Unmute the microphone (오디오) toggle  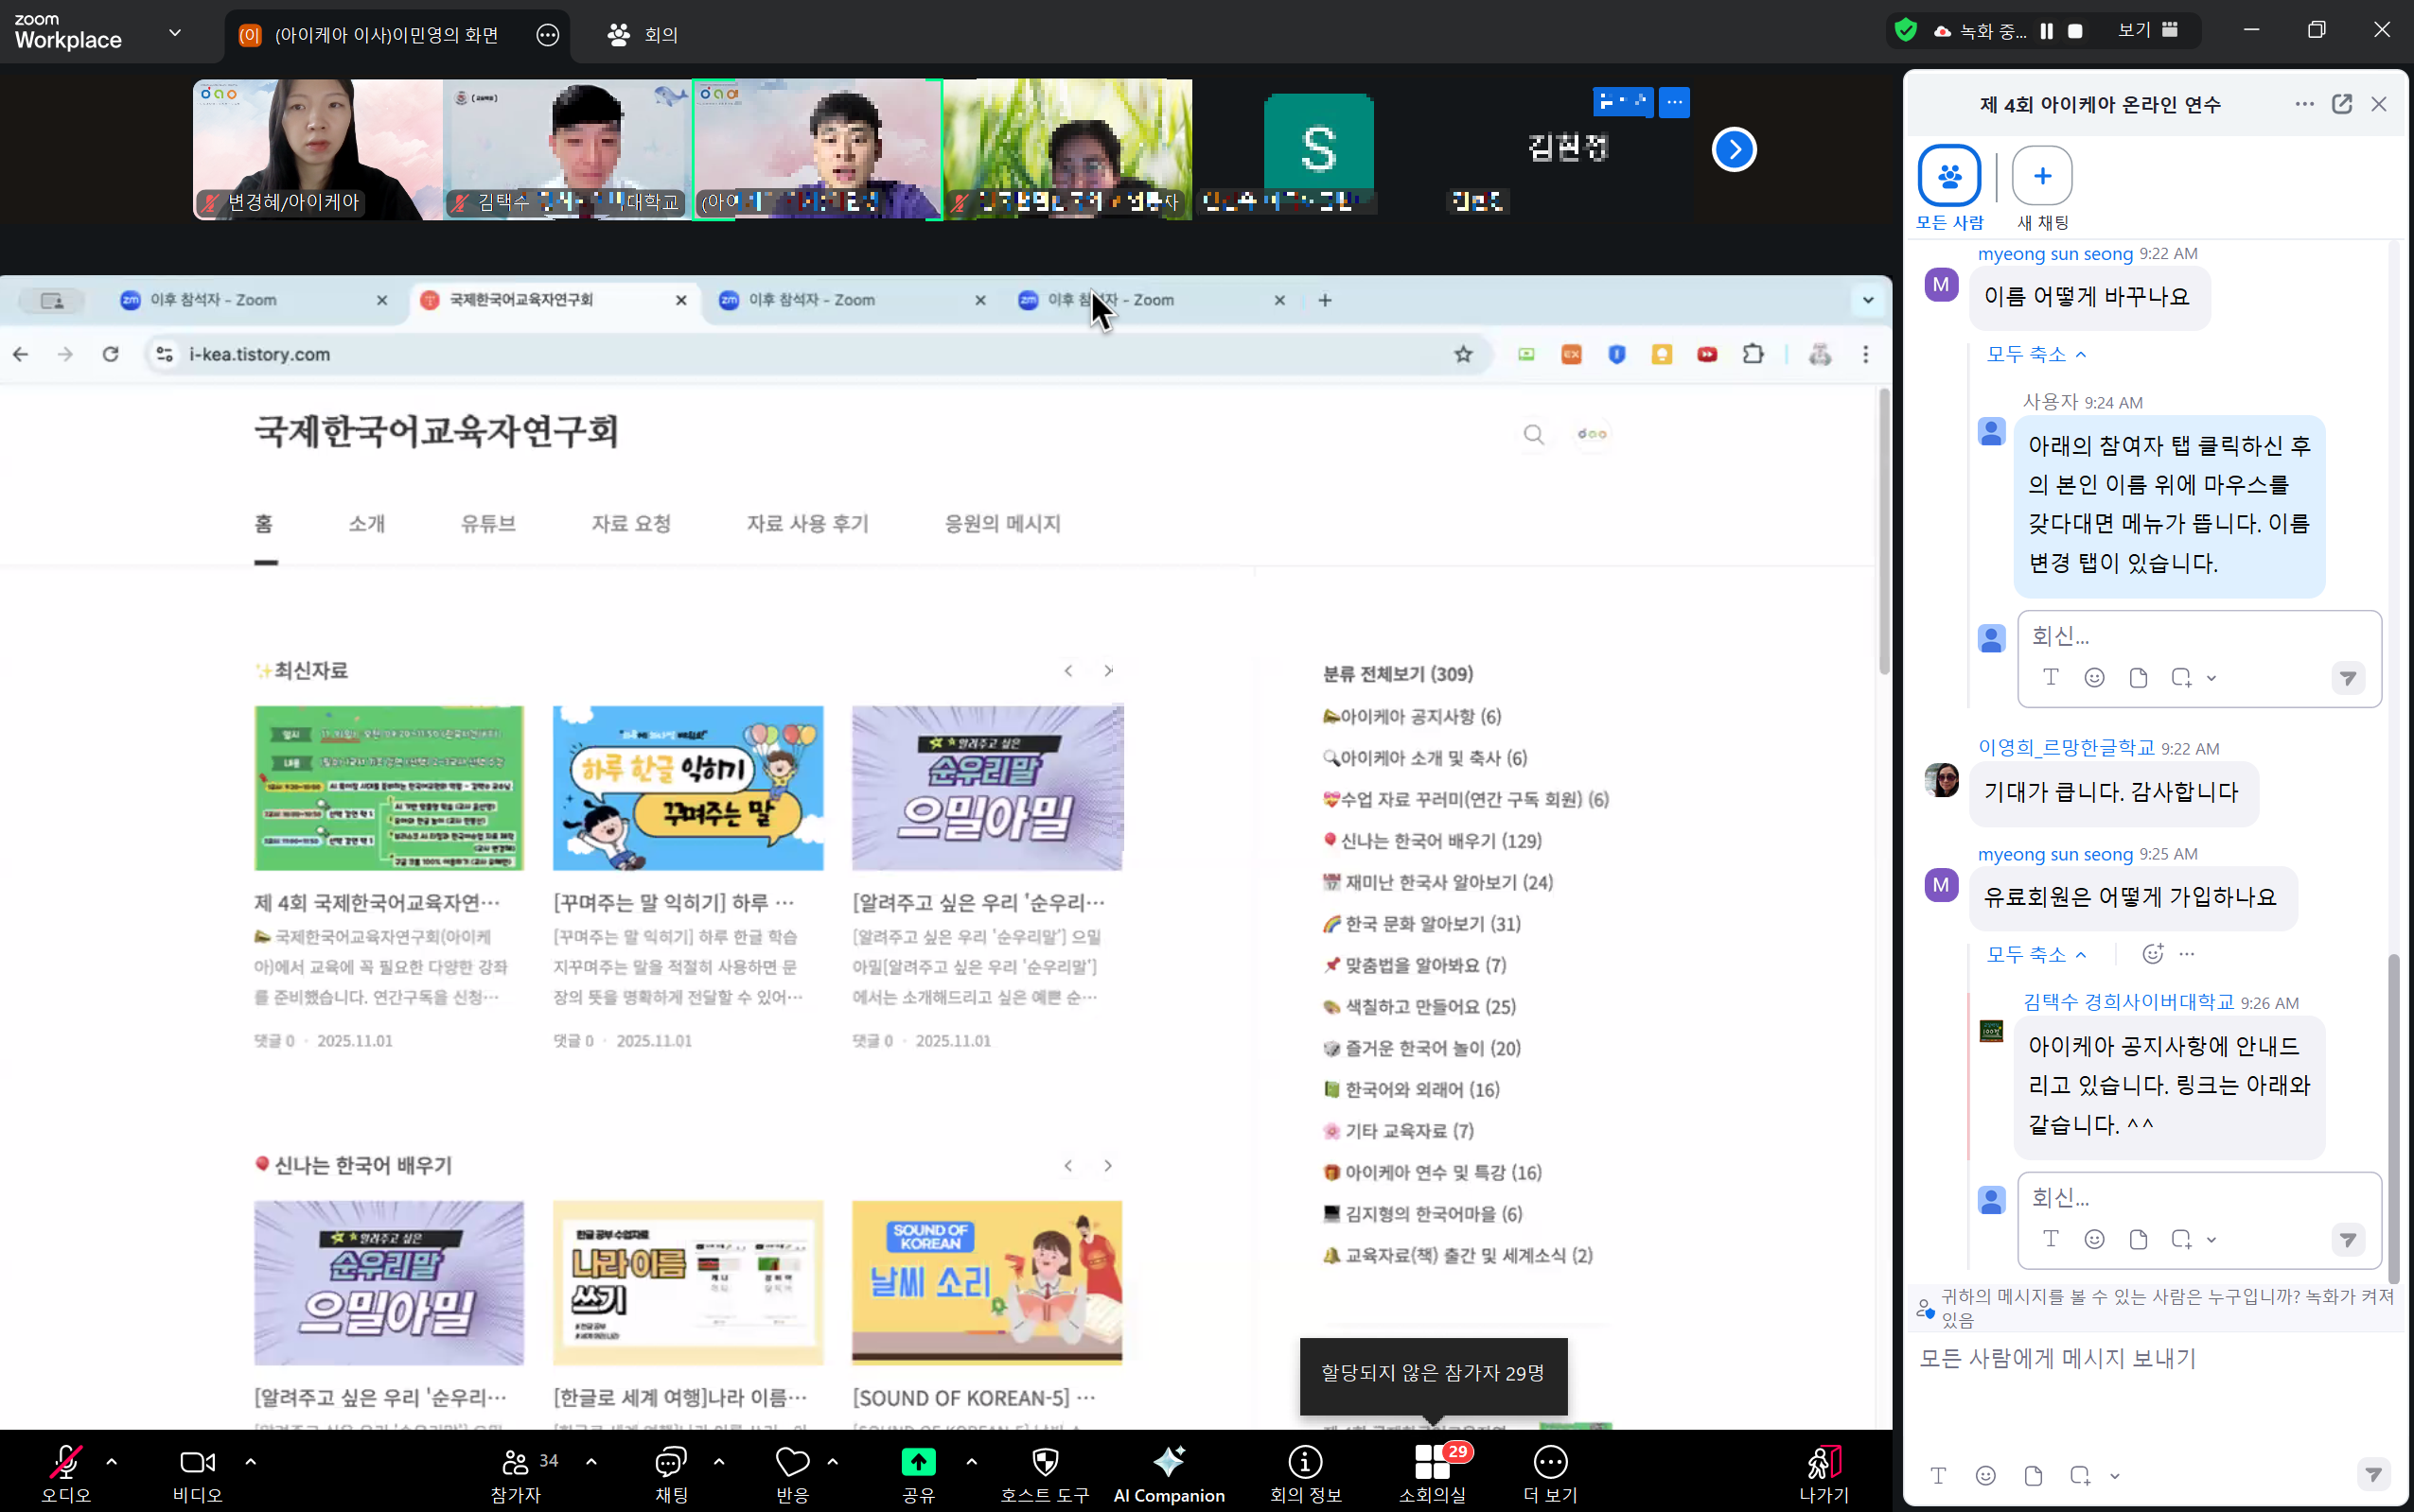pyautogui.click(x=66, y=1463)
